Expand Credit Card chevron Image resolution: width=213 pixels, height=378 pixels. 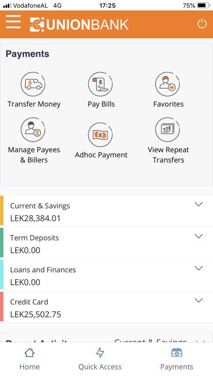(x=198, y=300)
